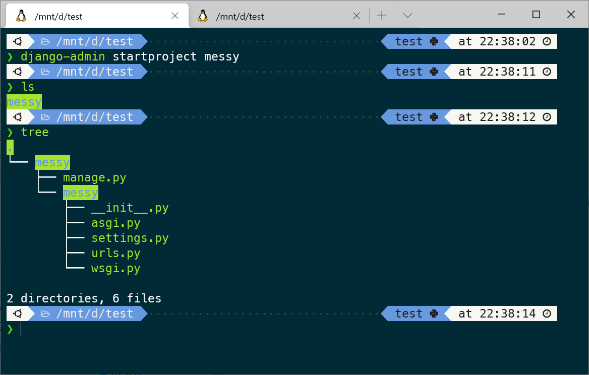Click settings.py in the tree listing

tap(130, 238)
